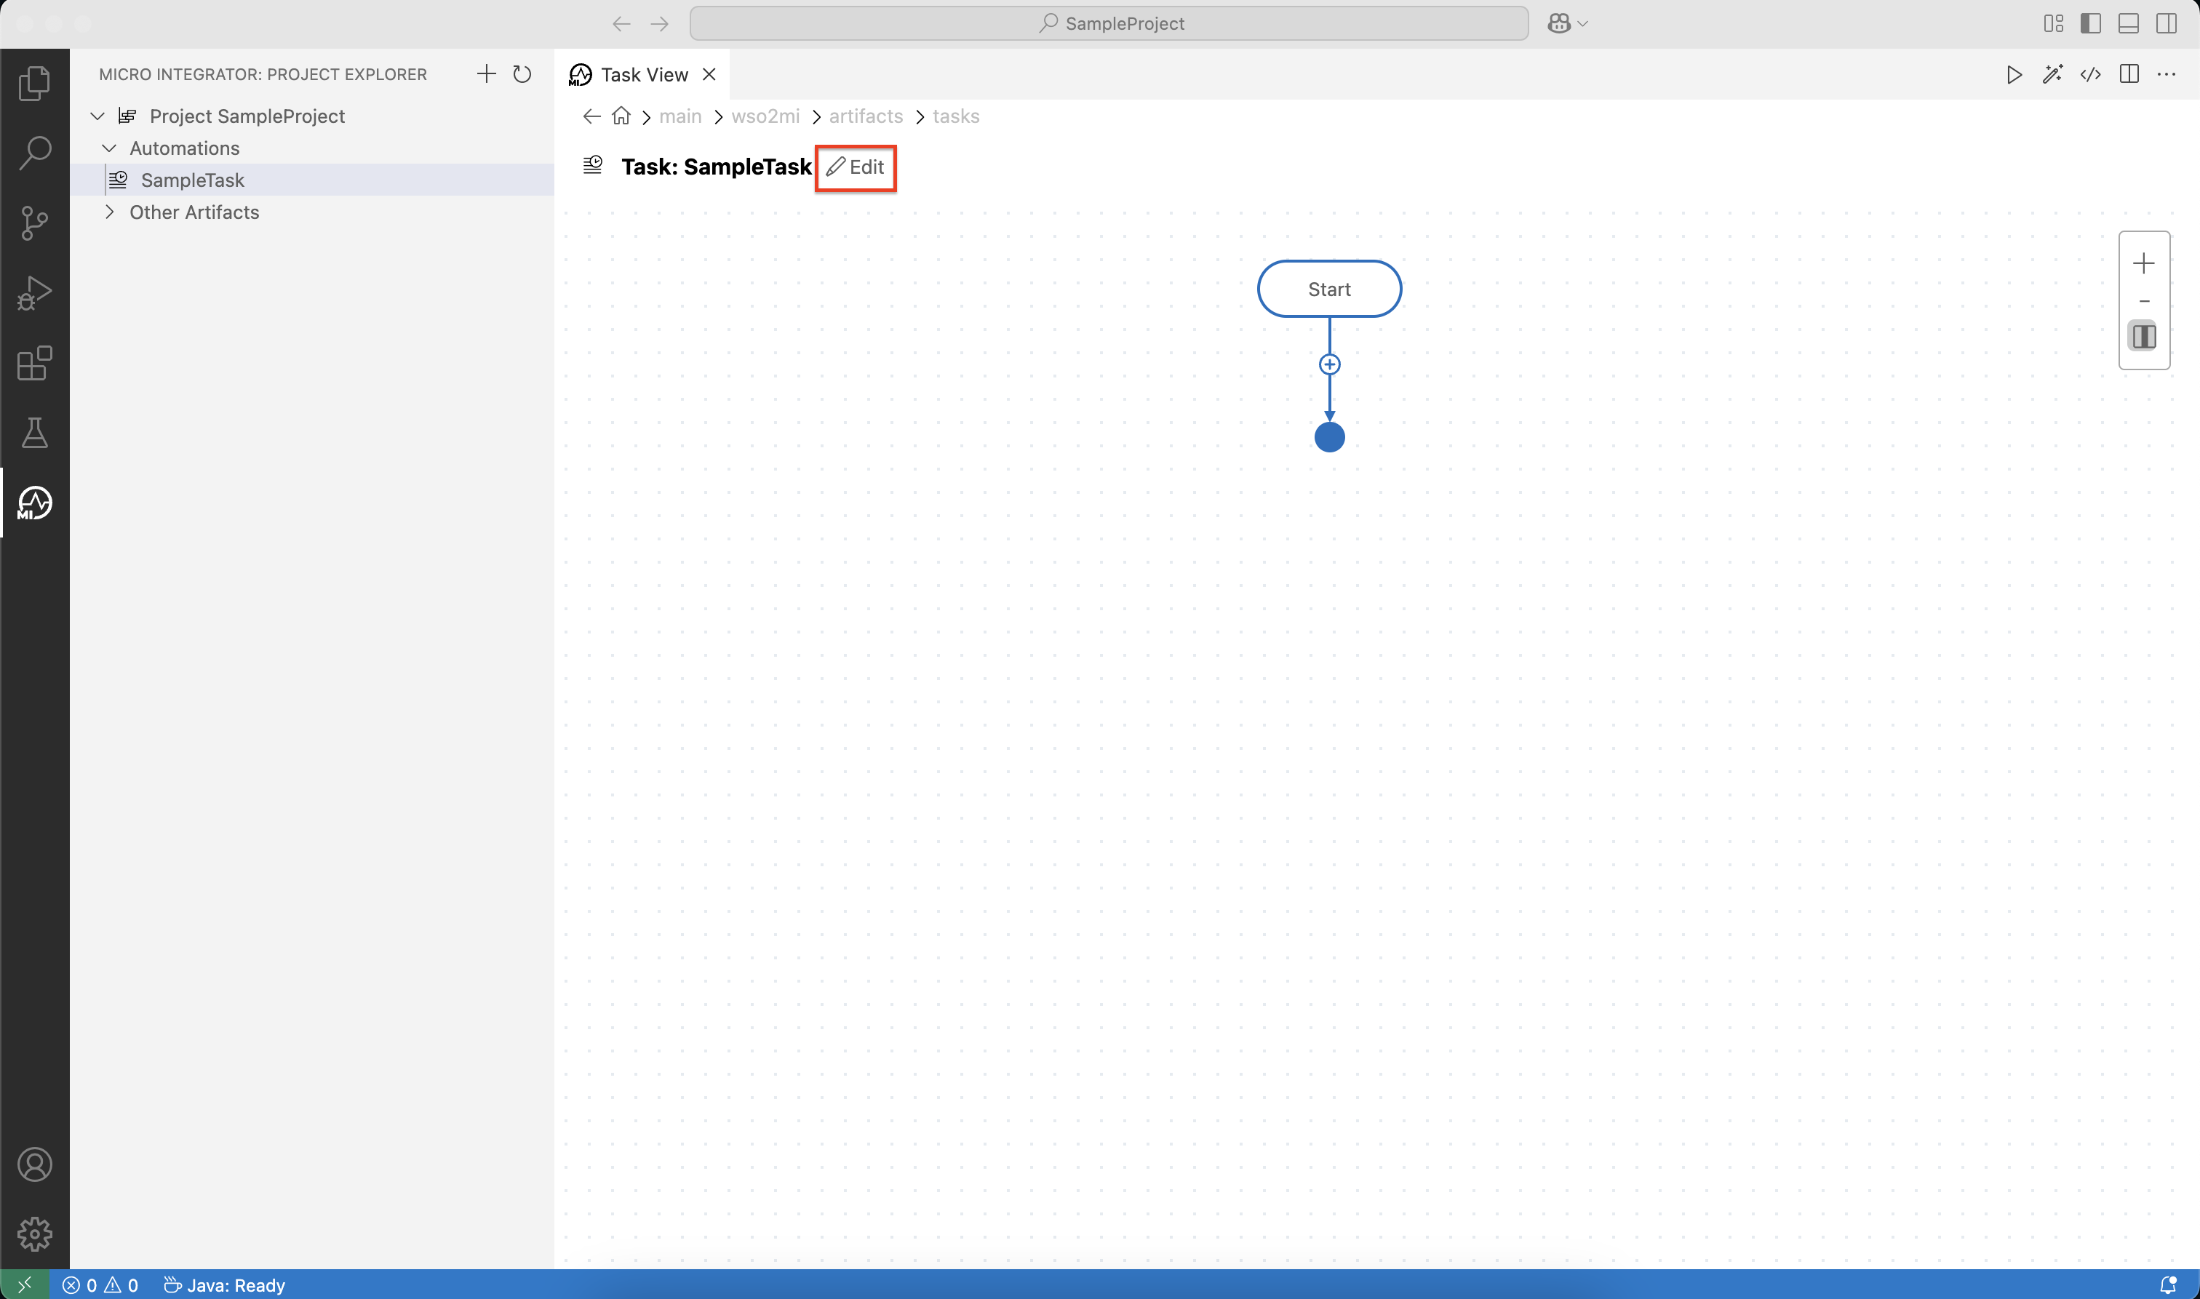Show the task source code with the </> icon

(2091, 74)
